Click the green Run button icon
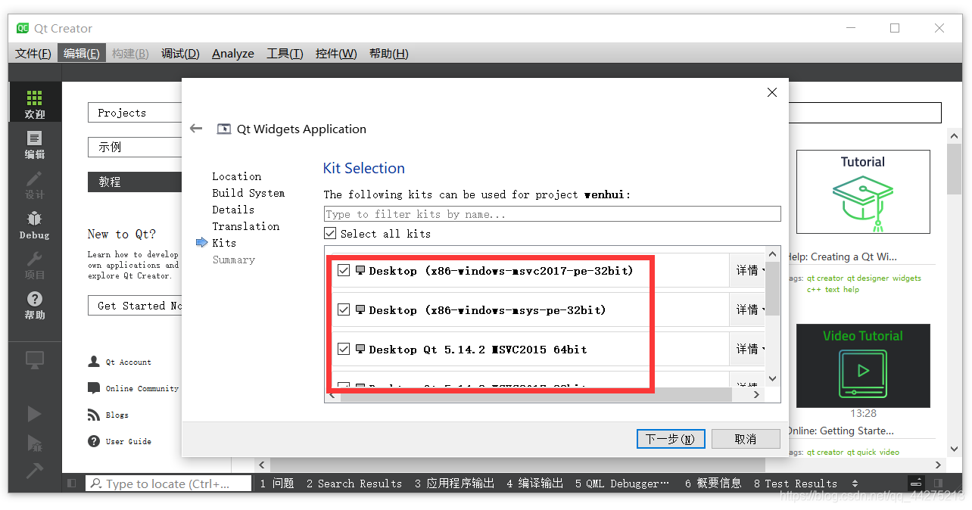The height and width of the screenshot is (510, 972). pyautogui.click(x=34, y=413)
